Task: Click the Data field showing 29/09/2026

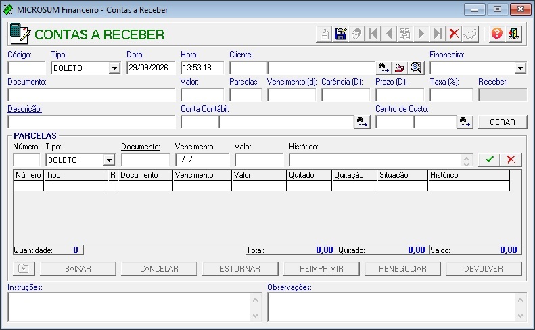Action: (150, 68)
